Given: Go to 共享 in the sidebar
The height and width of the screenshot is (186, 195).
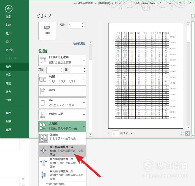Looking at the screenshot, I should click(x=8, y=75).
